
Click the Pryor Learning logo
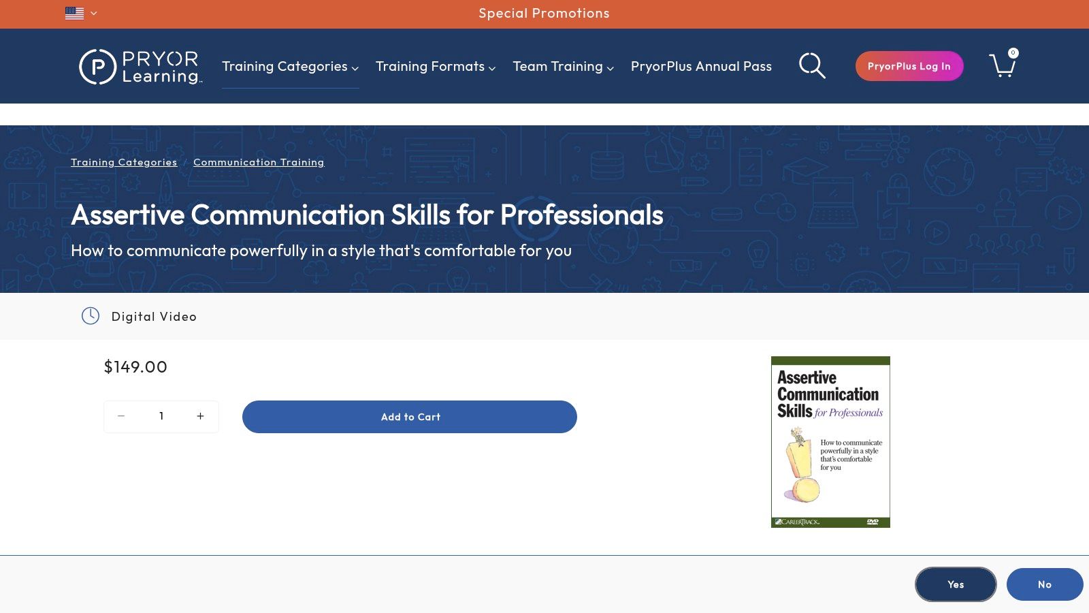(x=139, y=65)
